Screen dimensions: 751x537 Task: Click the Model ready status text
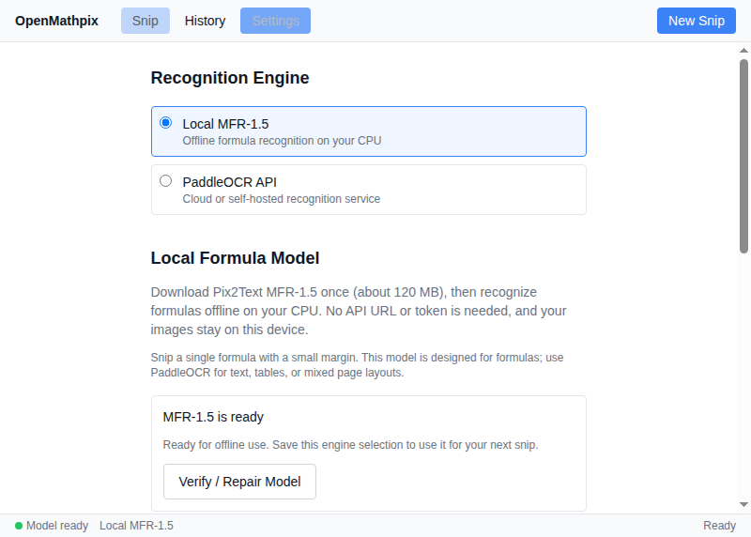coord(57,526)
